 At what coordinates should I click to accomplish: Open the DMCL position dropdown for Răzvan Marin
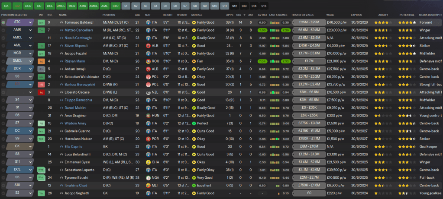[x=30, y=61]
